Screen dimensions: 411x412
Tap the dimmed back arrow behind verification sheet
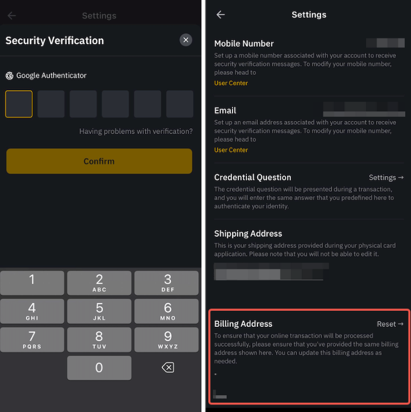[12, 16]
